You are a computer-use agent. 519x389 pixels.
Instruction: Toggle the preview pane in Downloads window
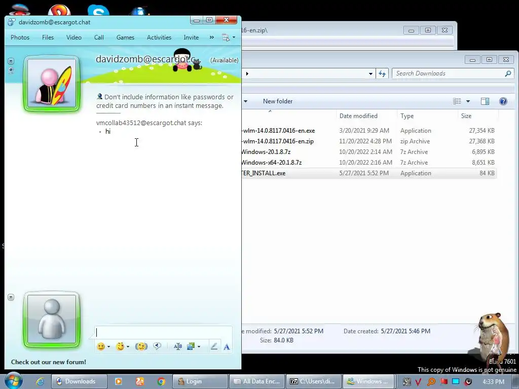click(485, 101)
